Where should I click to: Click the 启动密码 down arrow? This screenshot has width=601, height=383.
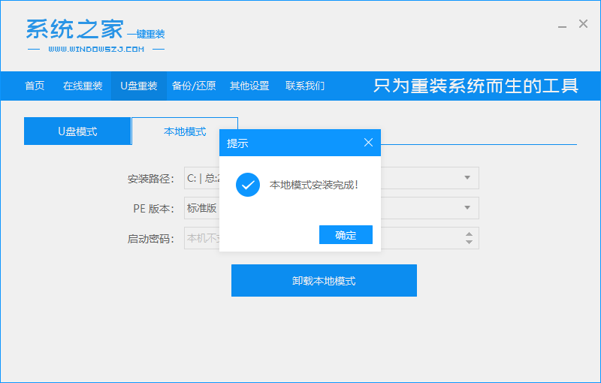(x=470, y=243)
